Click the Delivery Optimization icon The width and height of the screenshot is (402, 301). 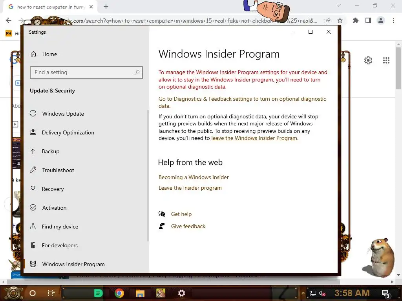[x=33, y=132]
